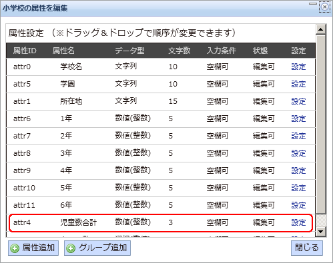Screen dimensions: 333x263
Task: Open 設定 link for attr4 児童数合計
Action: (x=298, y=222)
